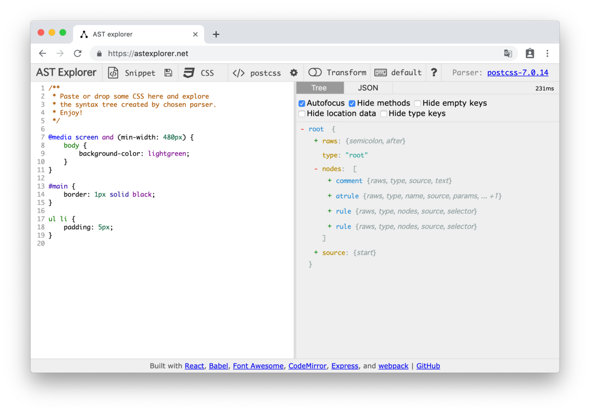Open parser settings gear icon
Viewport: 590px width, 413px height.
[294, 73]
